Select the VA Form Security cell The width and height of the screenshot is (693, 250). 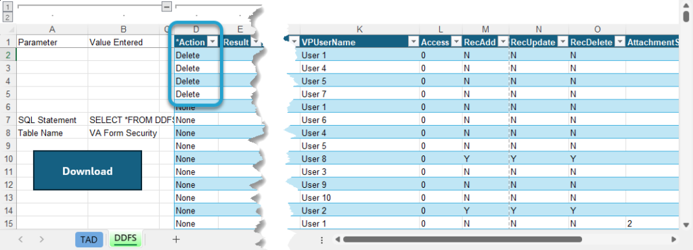point(123,133)
